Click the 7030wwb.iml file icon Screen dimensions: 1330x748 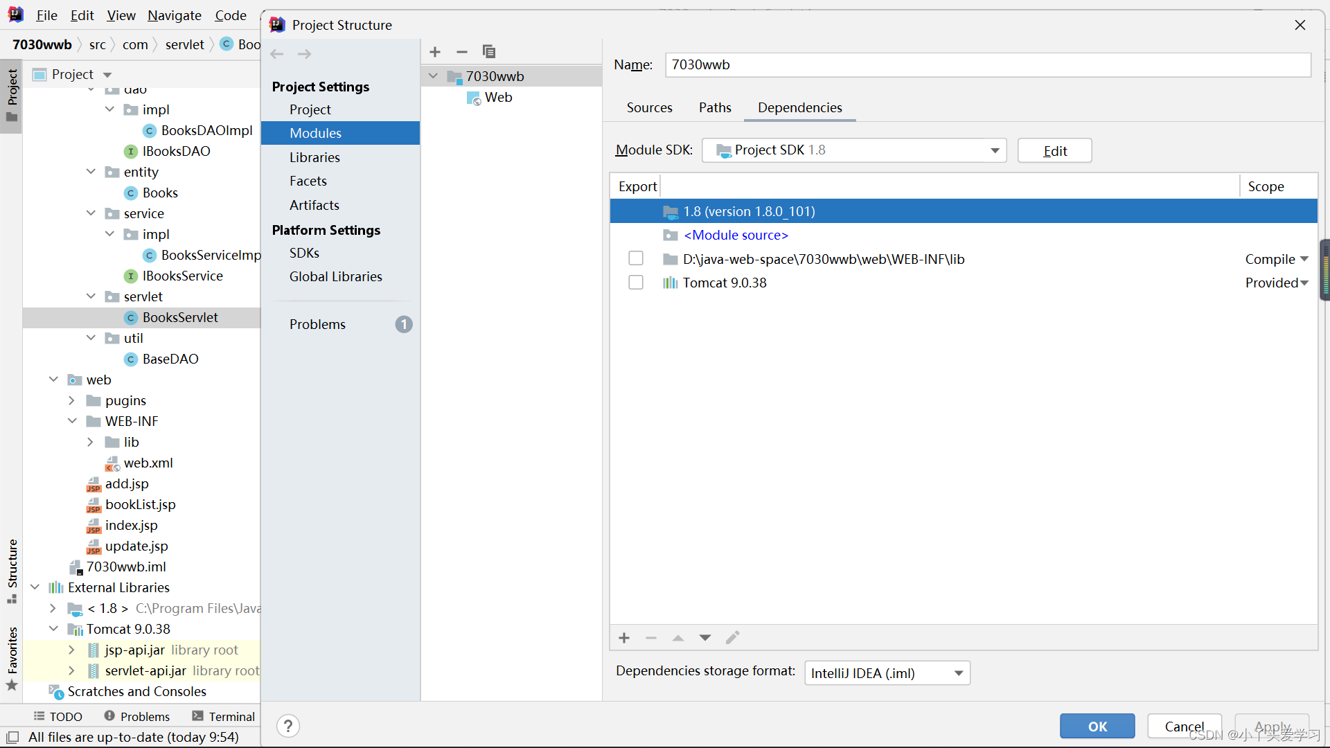pyautogui.click(x=76, y=567)
